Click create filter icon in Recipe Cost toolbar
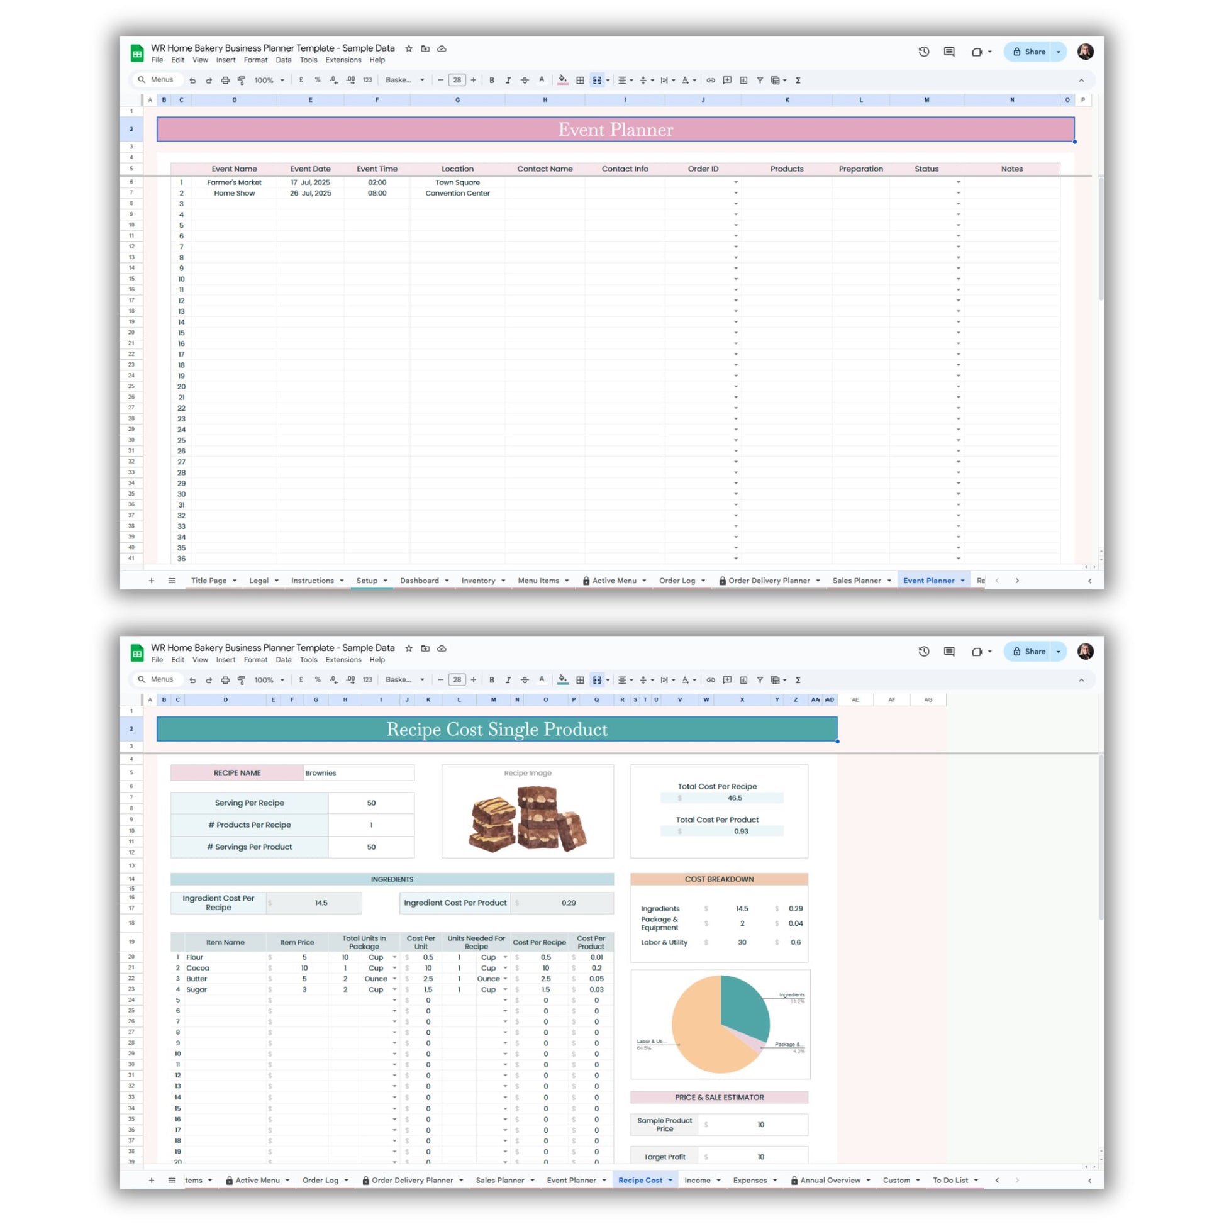Viewport: 1224px width, 1224px height. coord(760,680)
